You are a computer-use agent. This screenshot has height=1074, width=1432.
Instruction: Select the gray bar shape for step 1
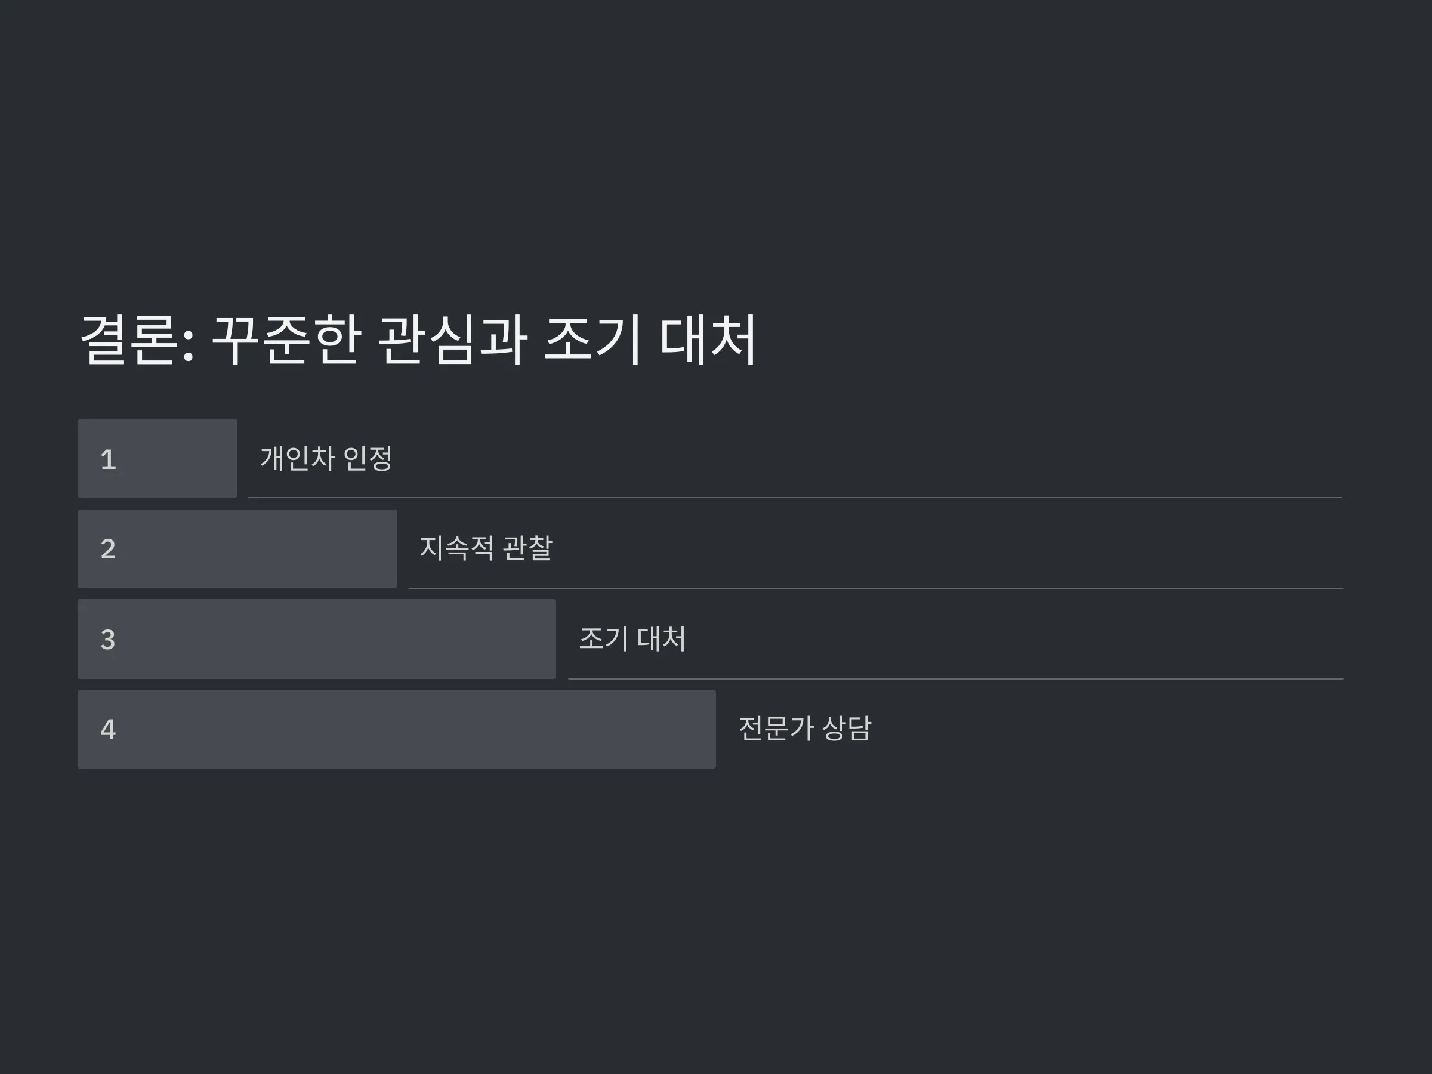pos(158,458)
